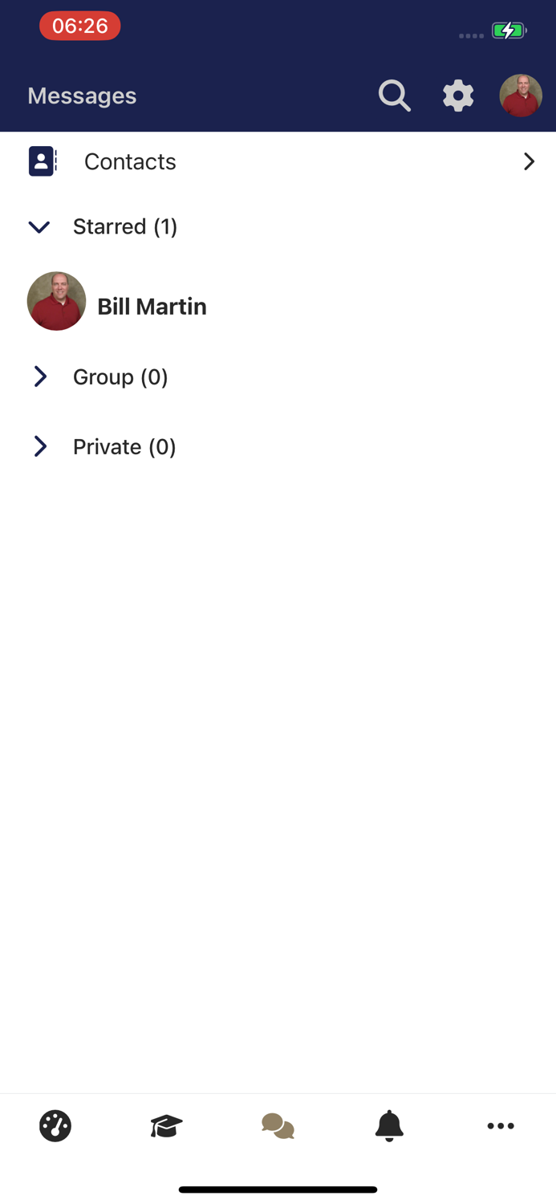Select the palette icon in bottom navigation
556x1204 pixels.
coord(53,1125)
